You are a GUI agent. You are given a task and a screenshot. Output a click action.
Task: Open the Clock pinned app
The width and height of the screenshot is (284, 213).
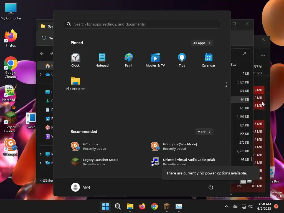click(x=75, y=60)
